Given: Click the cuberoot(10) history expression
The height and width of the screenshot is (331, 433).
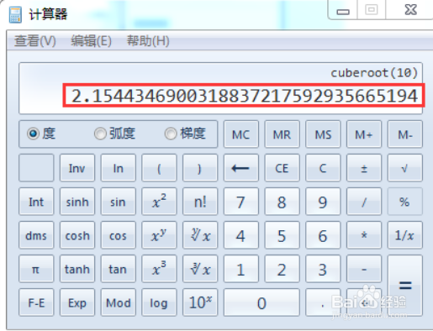Looking at the screenshot, I should pyautogui.click(x=374, y=73).
